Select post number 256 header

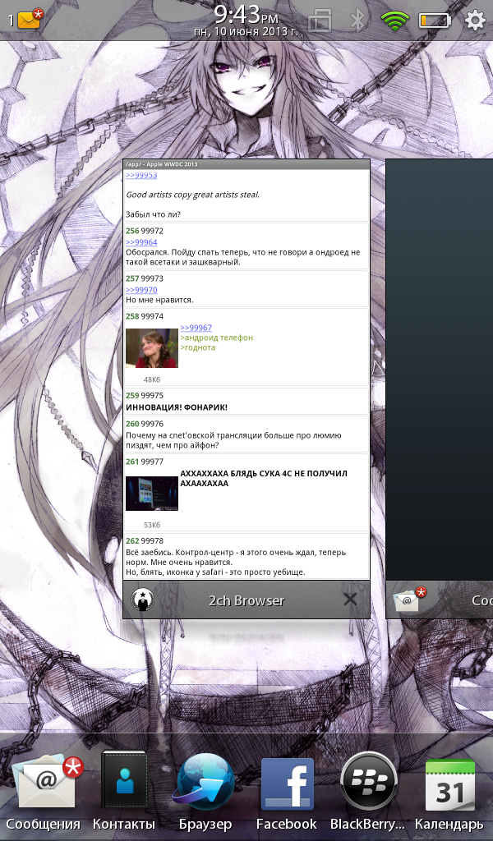point(145,231)
